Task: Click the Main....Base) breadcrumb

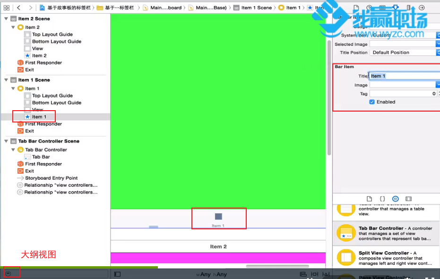Action: [x=207, y=8]
